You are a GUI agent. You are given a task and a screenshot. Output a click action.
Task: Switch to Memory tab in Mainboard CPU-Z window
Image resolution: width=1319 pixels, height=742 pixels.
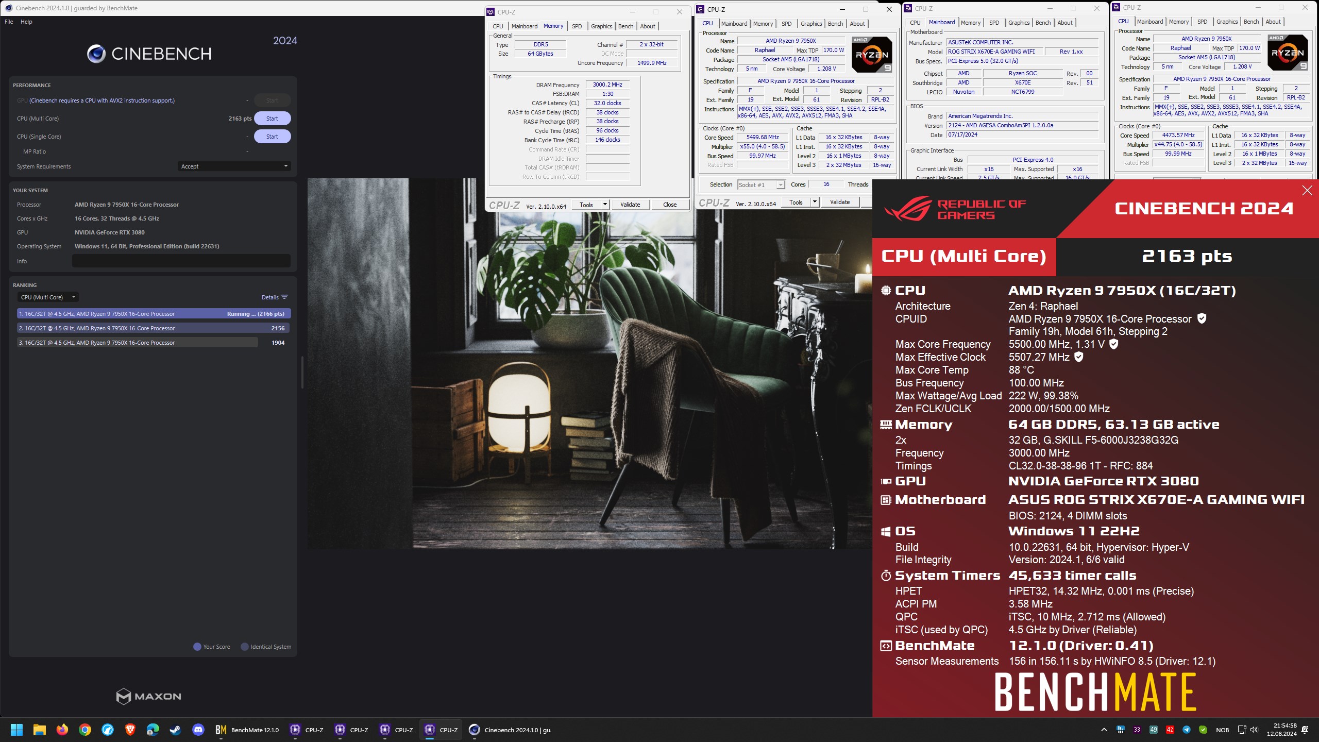[x=970, y=23]
